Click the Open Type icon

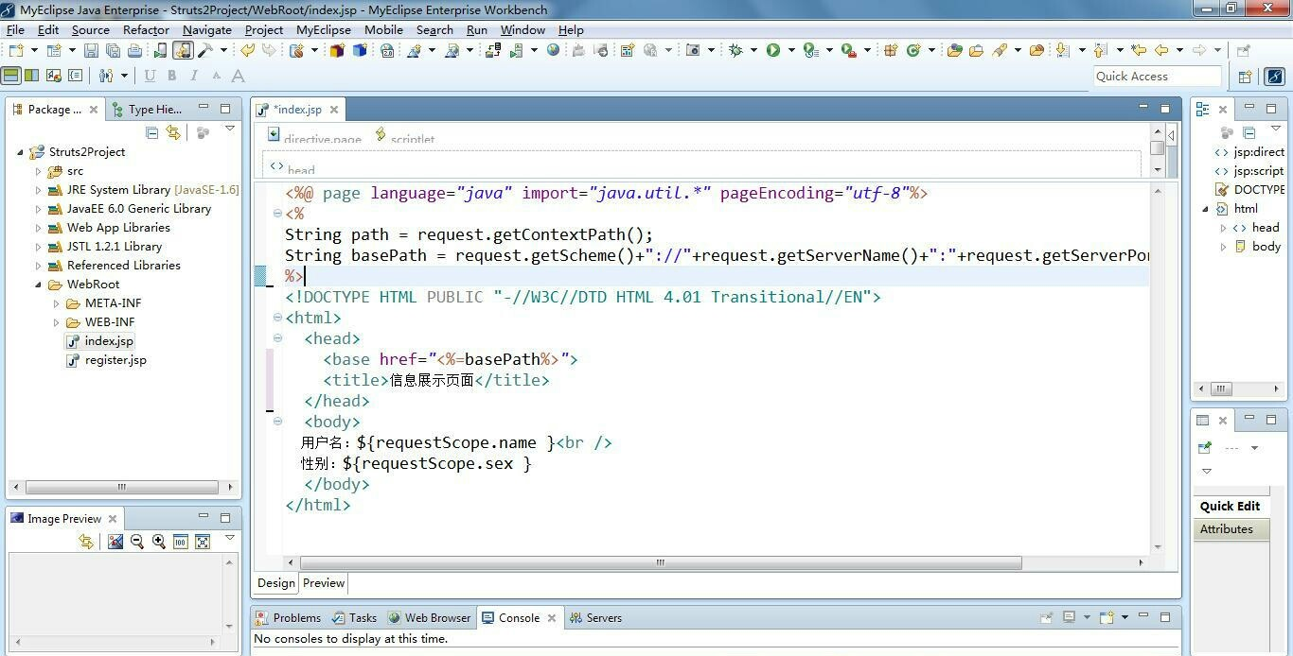[954, 50]
